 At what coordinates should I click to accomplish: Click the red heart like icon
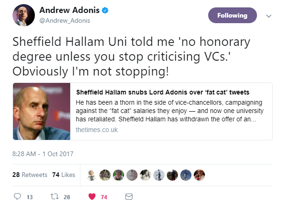[x=92, y=197]
